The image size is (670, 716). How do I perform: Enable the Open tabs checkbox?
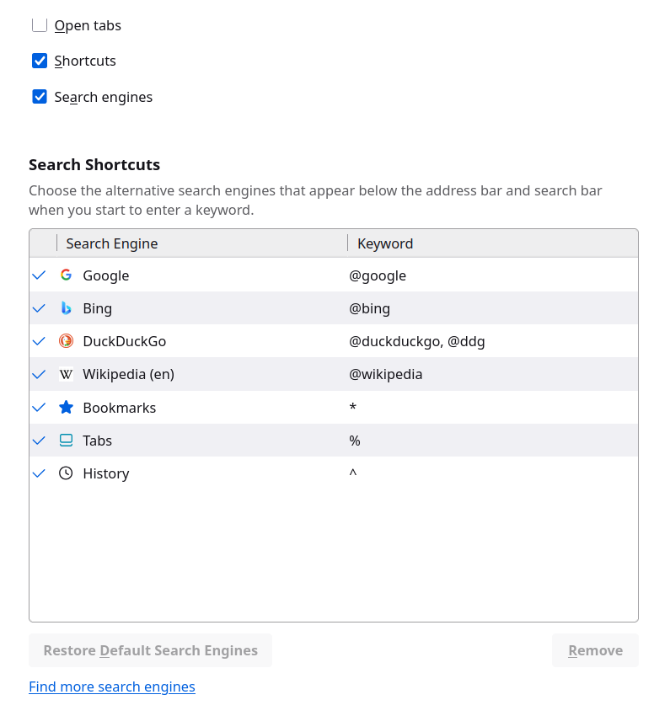pyautogui.click(x=39, y=24)
